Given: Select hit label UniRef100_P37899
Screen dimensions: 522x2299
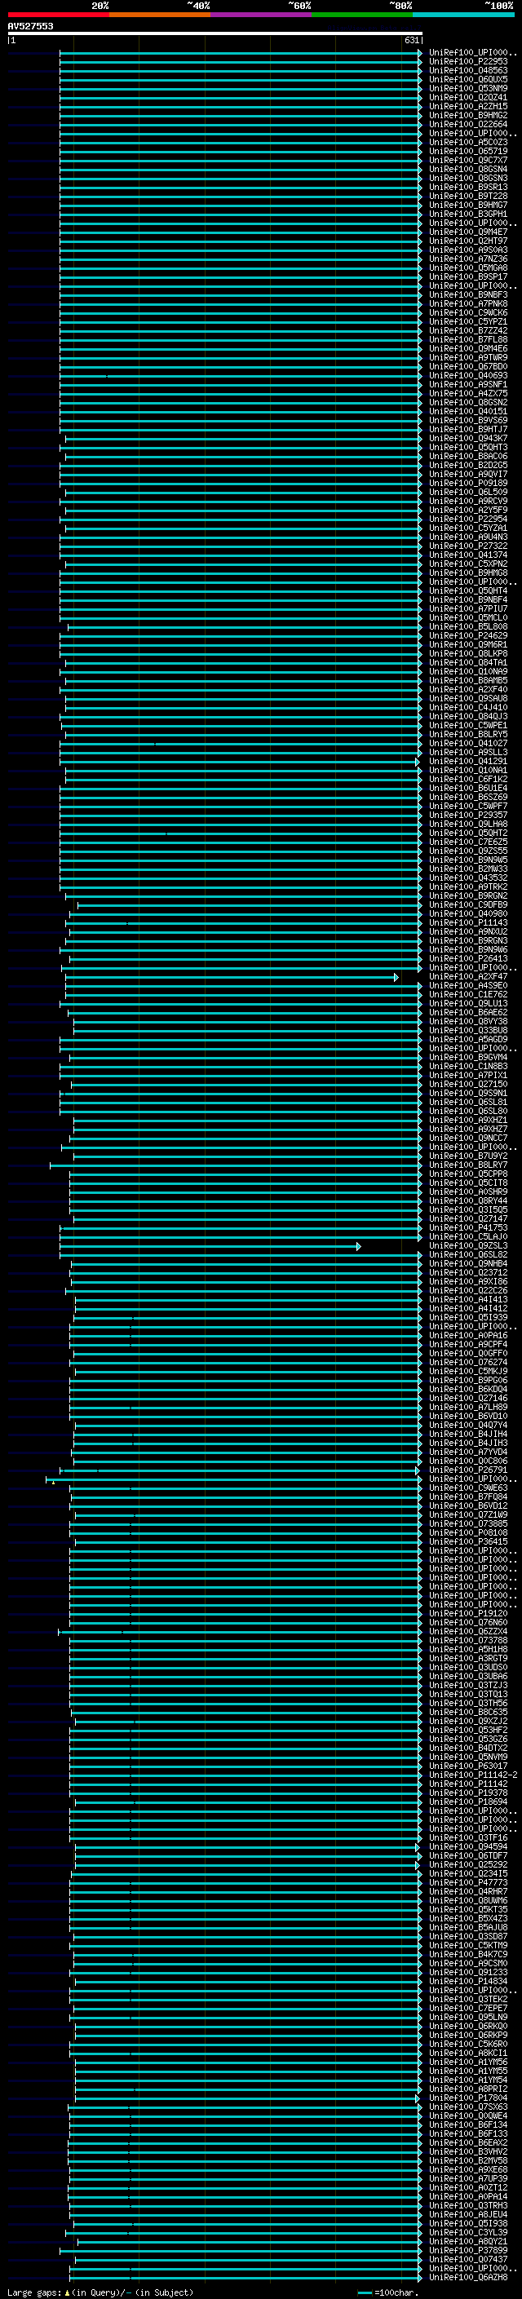Looking at the screenshot, I should [468, 2250].
